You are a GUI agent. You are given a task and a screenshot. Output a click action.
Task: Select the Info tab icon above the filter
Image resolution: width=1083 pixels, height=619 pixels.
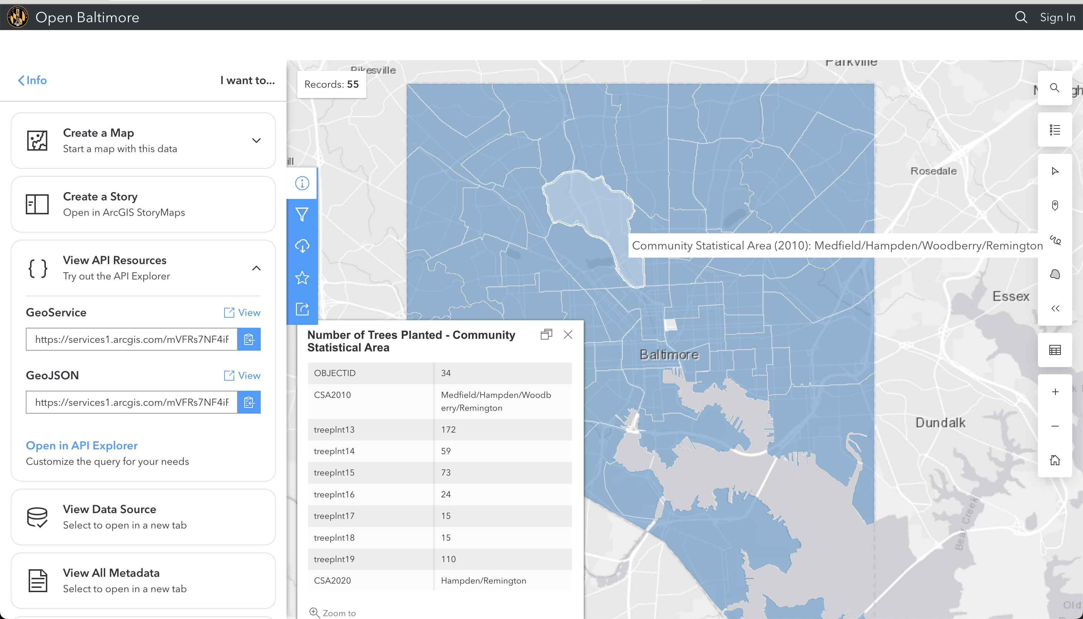302,183
